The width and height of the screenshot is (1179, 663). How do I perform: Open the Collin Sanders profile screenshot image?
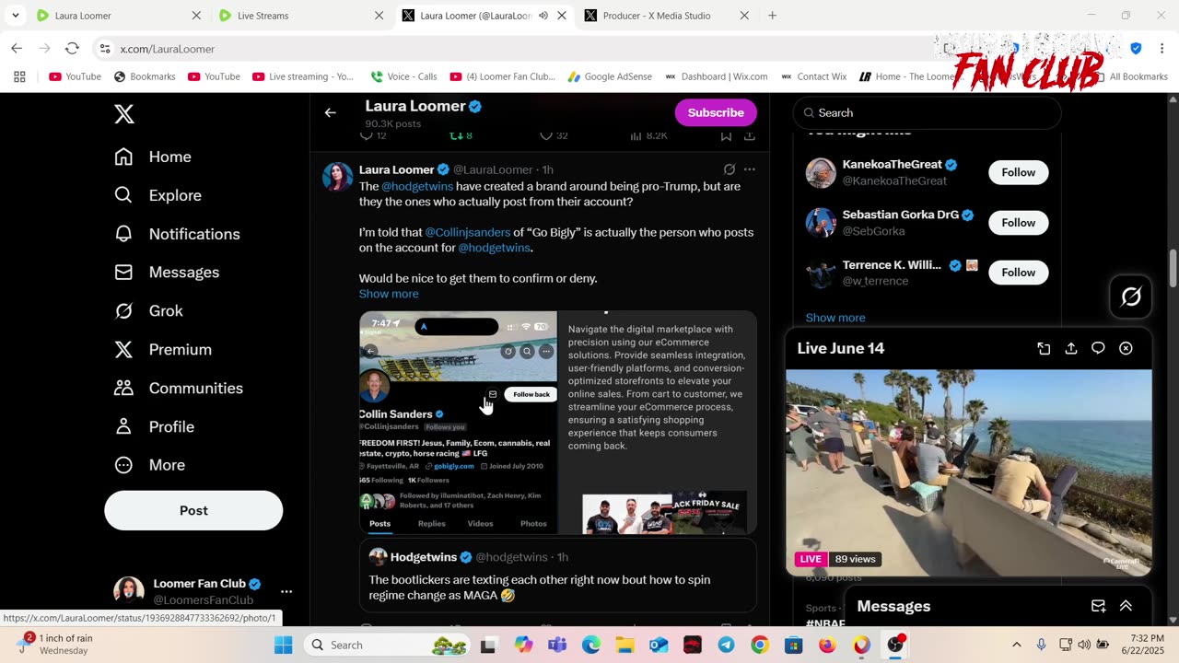tap(458, 423)
